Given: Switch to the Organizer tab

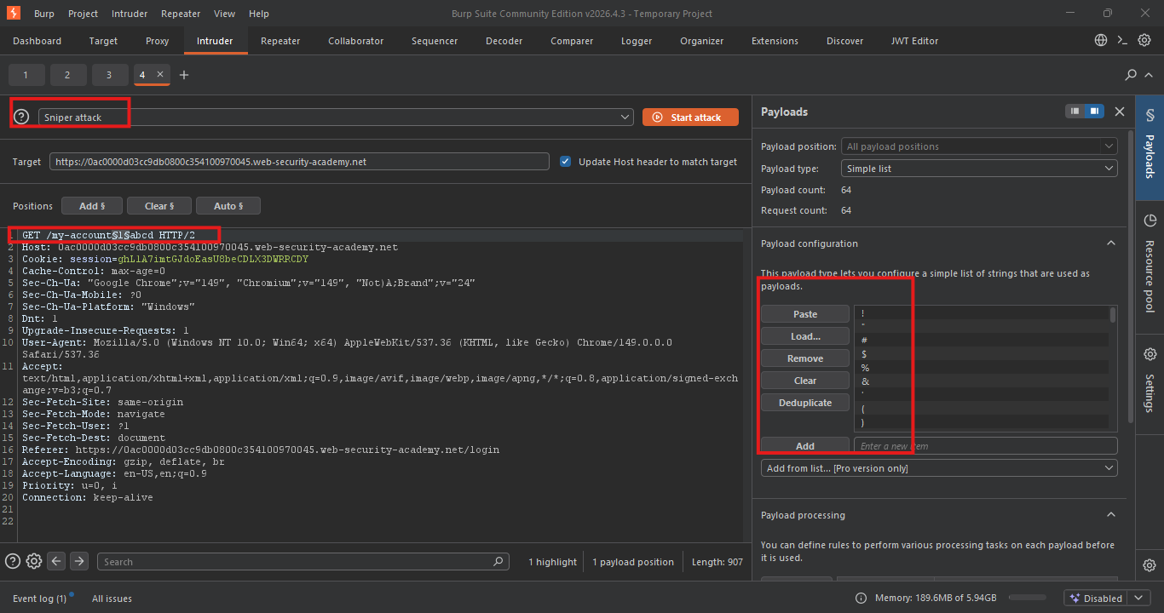Looking at the screenshot, I should pos(701,41).
